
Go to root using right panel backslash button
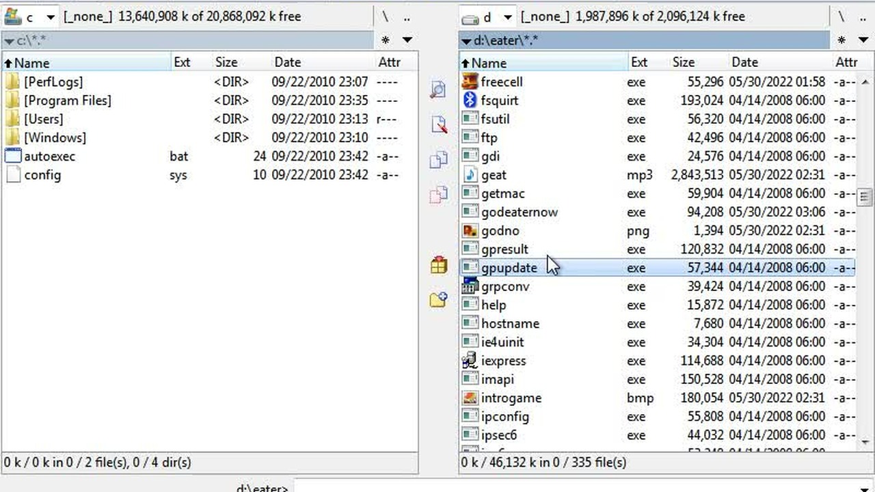[x=842, y=17]
